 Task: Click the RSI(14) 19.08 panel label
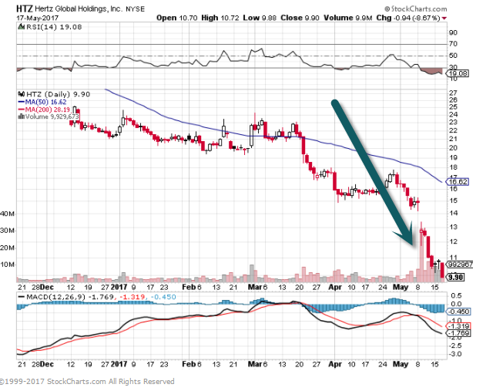[54, 27]
